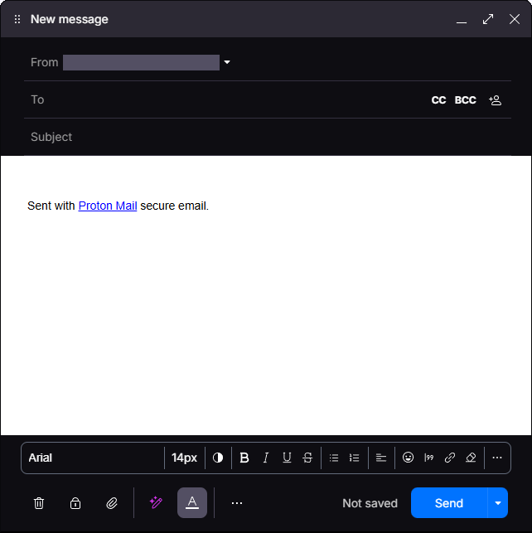532x533 pixels.
Task: Open the Proton Mail link in signature
Action: (108, 206)
